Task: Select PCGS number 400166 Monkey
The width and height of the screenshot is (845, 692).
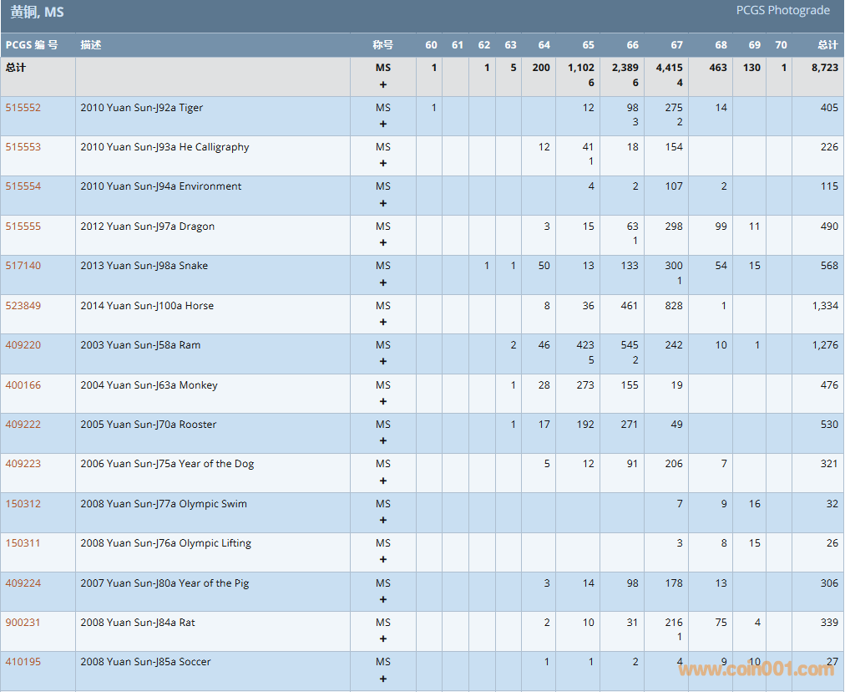Action: pos(23,385)
